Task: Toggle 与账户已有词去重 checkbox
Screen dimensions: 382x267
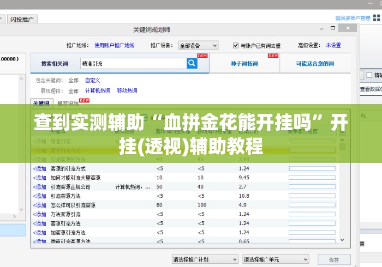Action: click(236, 45)
